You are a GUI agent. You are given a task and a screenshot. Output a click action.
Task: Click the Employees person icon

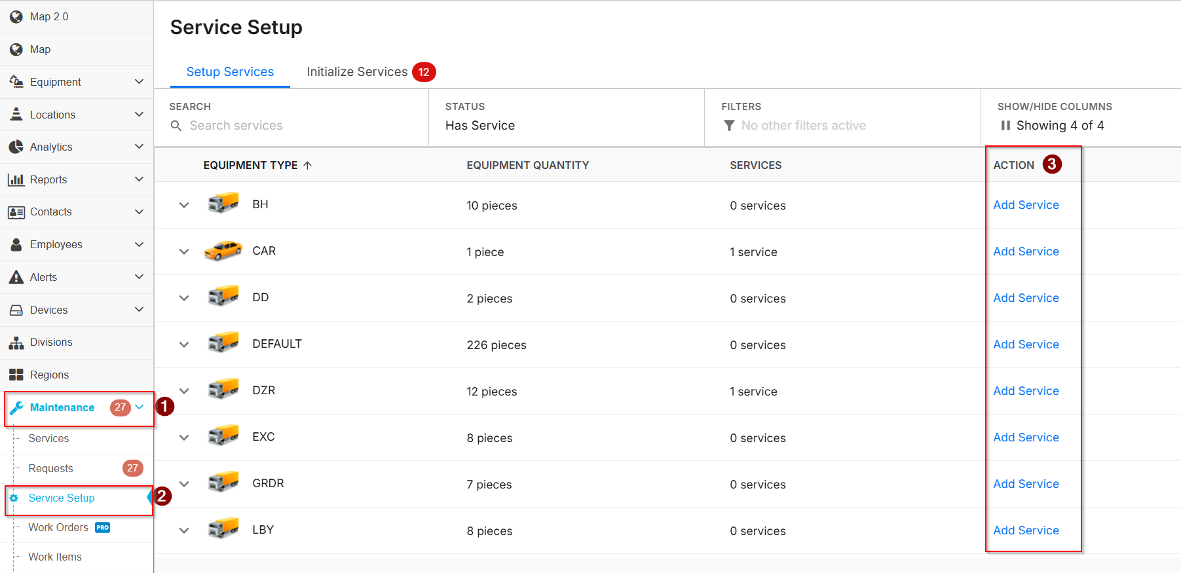(16, 244)
